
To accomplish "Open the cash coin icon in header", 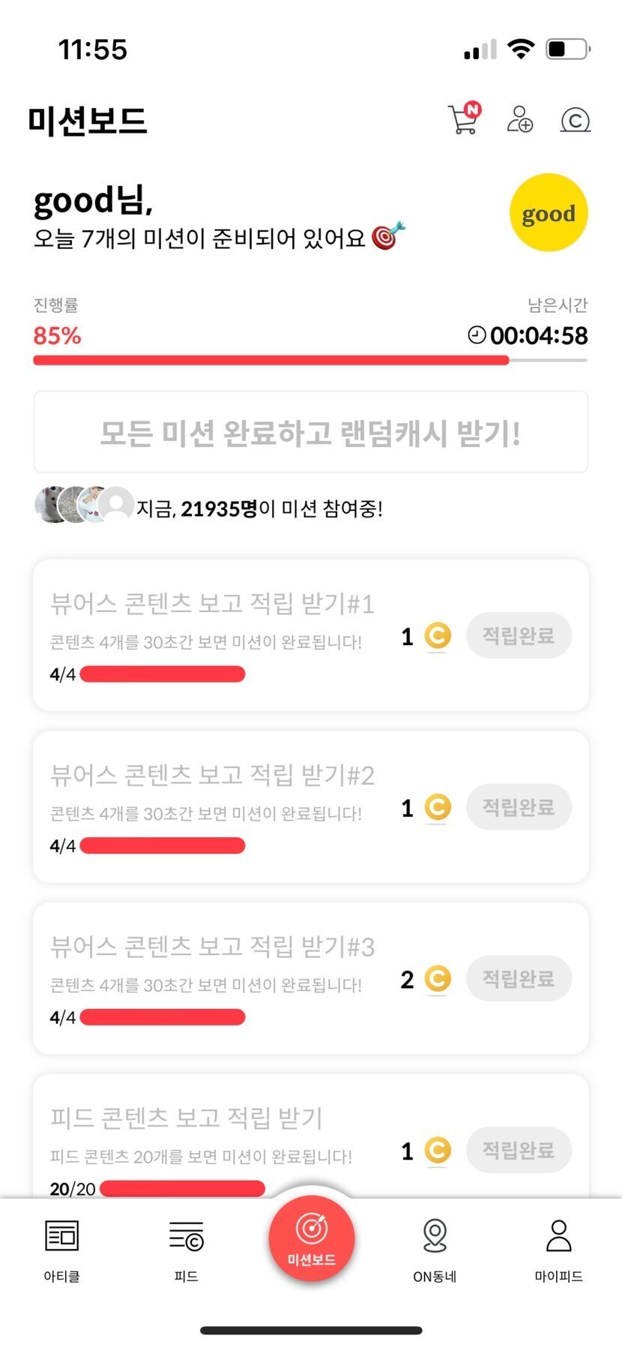I will click(575, 120).
